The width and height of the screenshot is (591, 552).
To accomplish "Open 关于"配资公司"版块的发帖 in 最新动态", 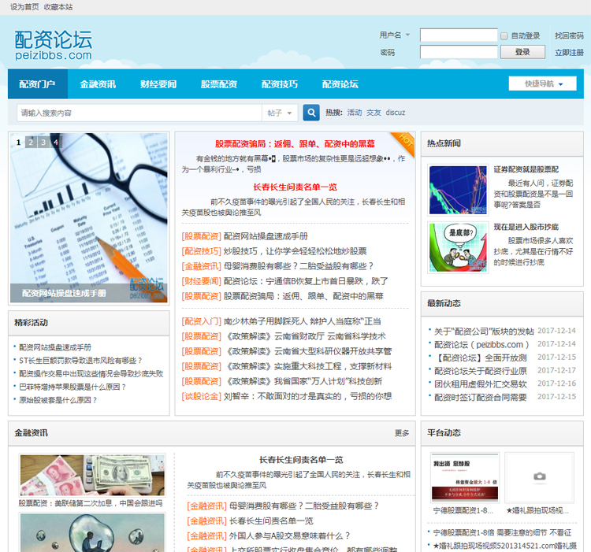I will pyautogui.click(x=484, y=332).
